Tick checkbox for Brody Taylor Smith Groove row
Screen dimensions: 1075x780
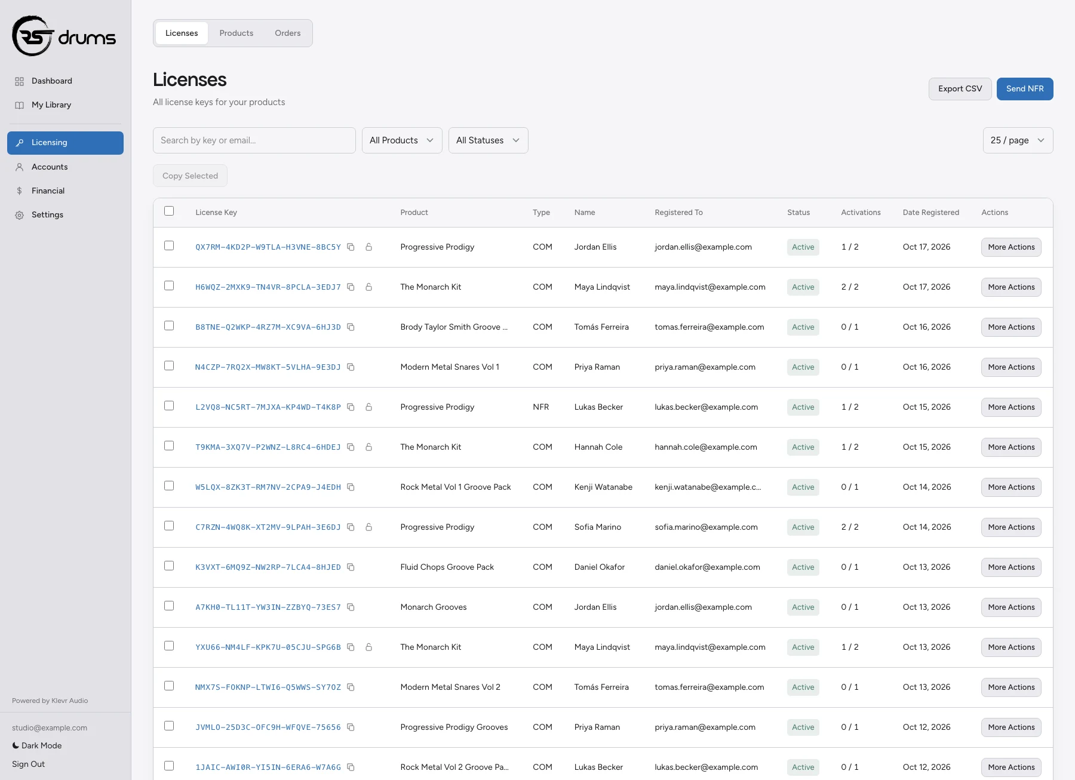[x=169, y=325]
